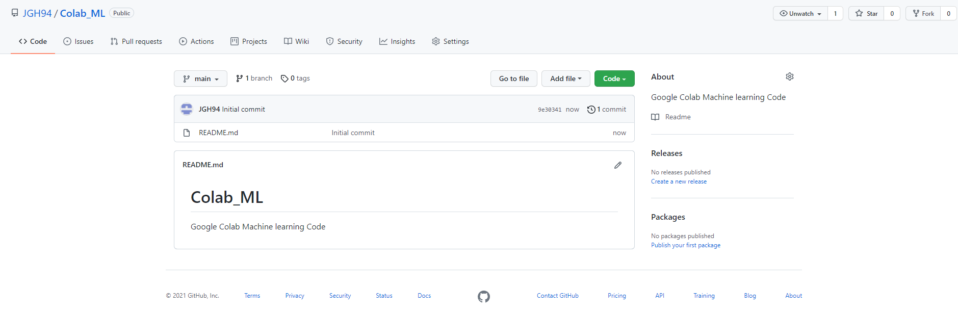Screen dimensions: 958x312
Task: Open the green Code dropdown
Action: pyautogui.click(x=614, y=79)
